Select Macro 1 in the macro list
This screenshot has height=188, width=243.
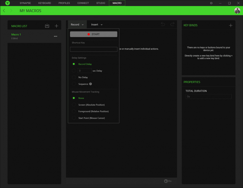[x=34, y=36]
